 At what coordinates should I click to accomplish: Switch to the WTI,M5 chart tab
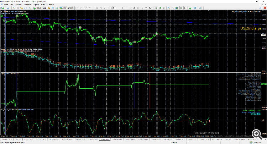[228, 139]
